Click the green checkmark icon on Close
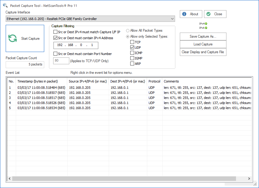The height and width of the screenshot is (188, 259). point(209,14)
